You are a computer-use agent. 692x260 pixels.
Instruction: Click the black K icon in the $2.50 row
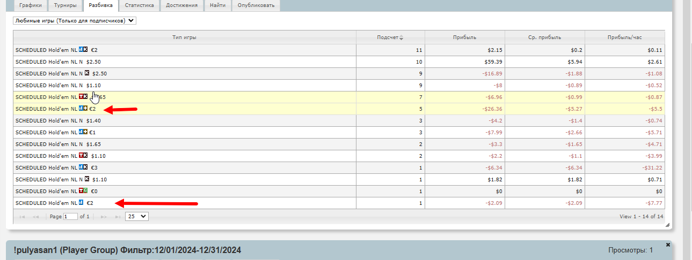(x=87, y=73)
